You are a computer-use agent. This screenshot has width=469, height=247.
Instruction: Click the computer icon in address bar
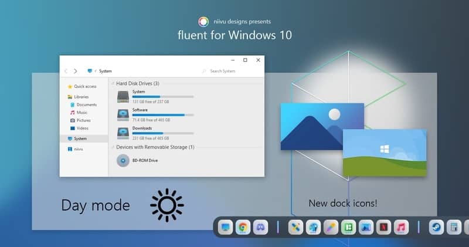pos(90,71)
